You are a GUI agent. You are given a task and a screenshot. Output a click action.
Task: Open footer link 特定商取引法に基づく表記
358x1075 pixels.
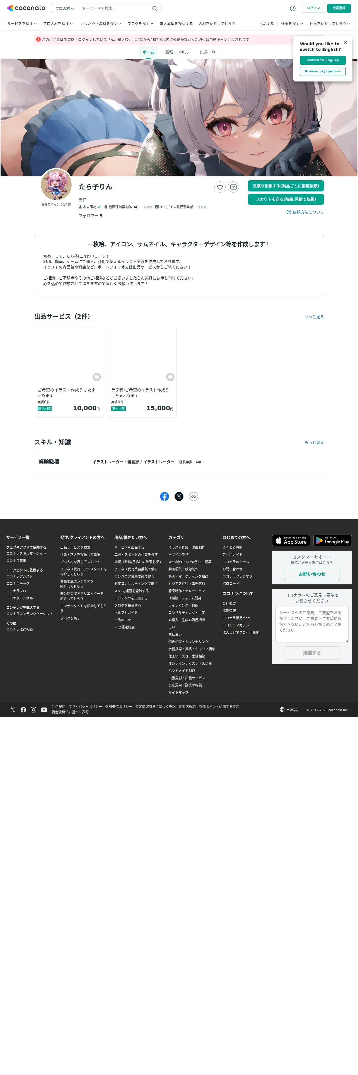tap(156, 707)
